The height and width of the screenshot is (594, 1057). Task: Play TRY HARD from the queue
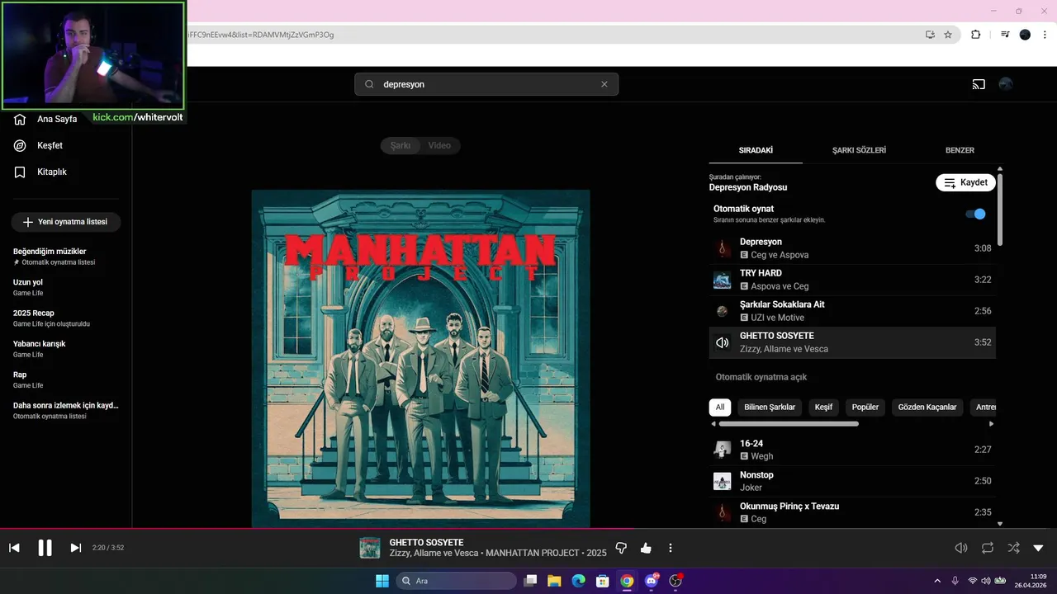pyautogui.click(x=852, y=280)
